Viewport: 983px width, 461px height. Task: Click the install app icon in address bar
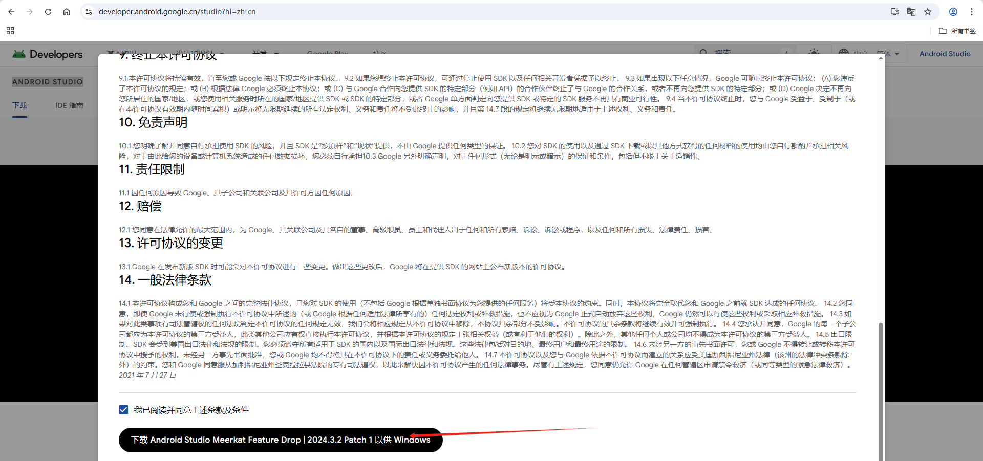[895, 12]
